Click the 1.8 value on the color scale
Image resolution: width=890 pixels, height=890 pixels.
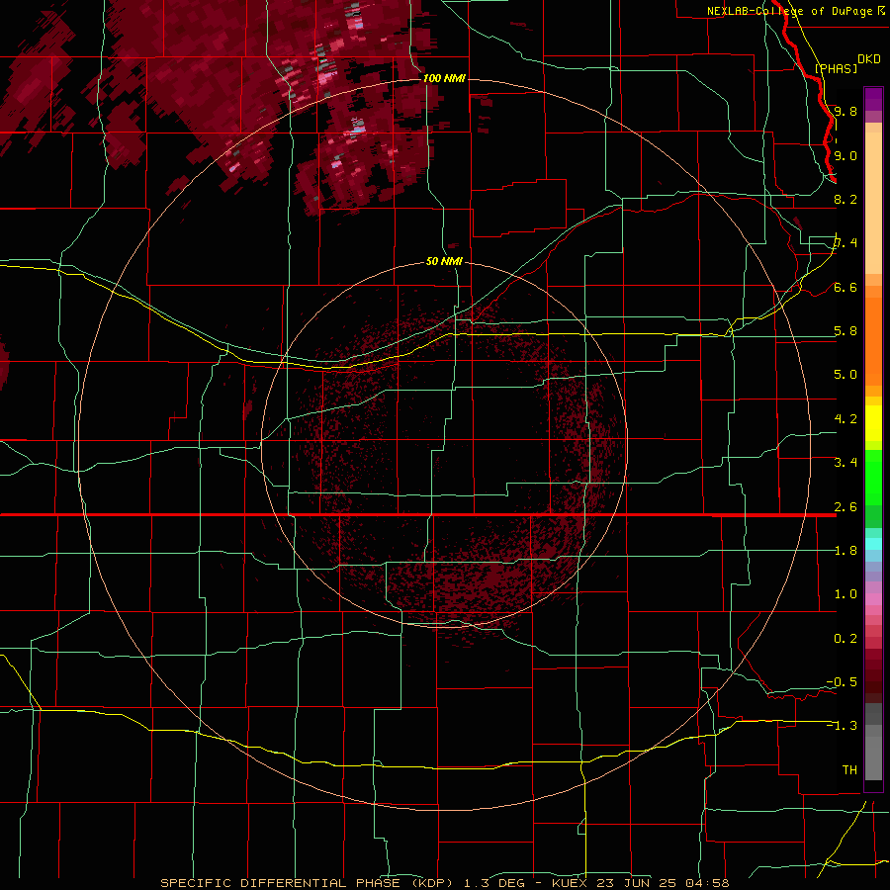pos(845,550)
